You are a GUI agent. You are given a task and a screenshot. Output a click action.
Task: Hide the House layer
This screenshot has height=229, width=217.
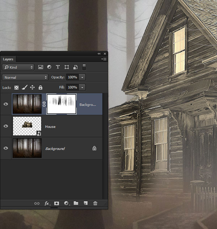tap(6, 126)
